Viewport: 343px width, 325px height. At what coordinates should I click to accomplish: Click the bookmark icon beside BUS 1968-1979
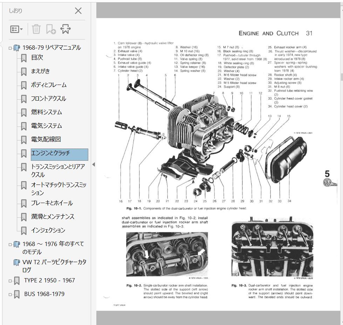tap(17, 295)
